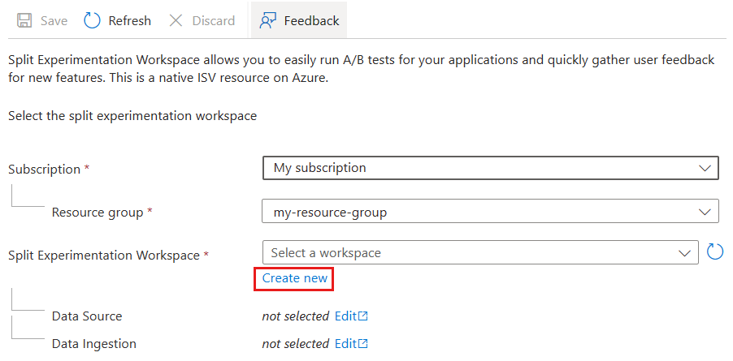Click the Create new link
Screen dimensions: 733x361
click(x=294, y=278)
